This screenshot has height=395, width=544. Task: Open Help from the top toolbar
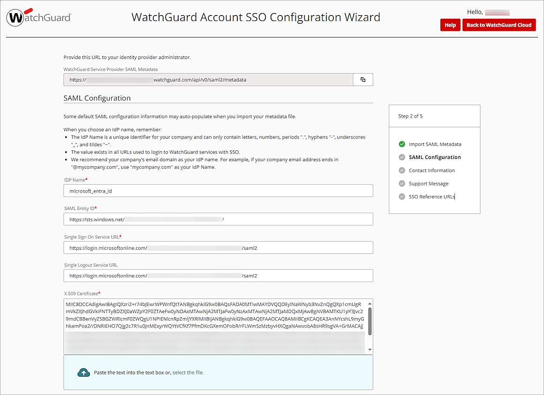450,25
